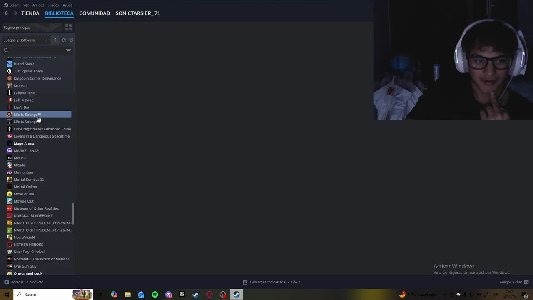Click the library search magnifier icon
The width and height of the screenshot is (533, 300).
click(6, 50)
